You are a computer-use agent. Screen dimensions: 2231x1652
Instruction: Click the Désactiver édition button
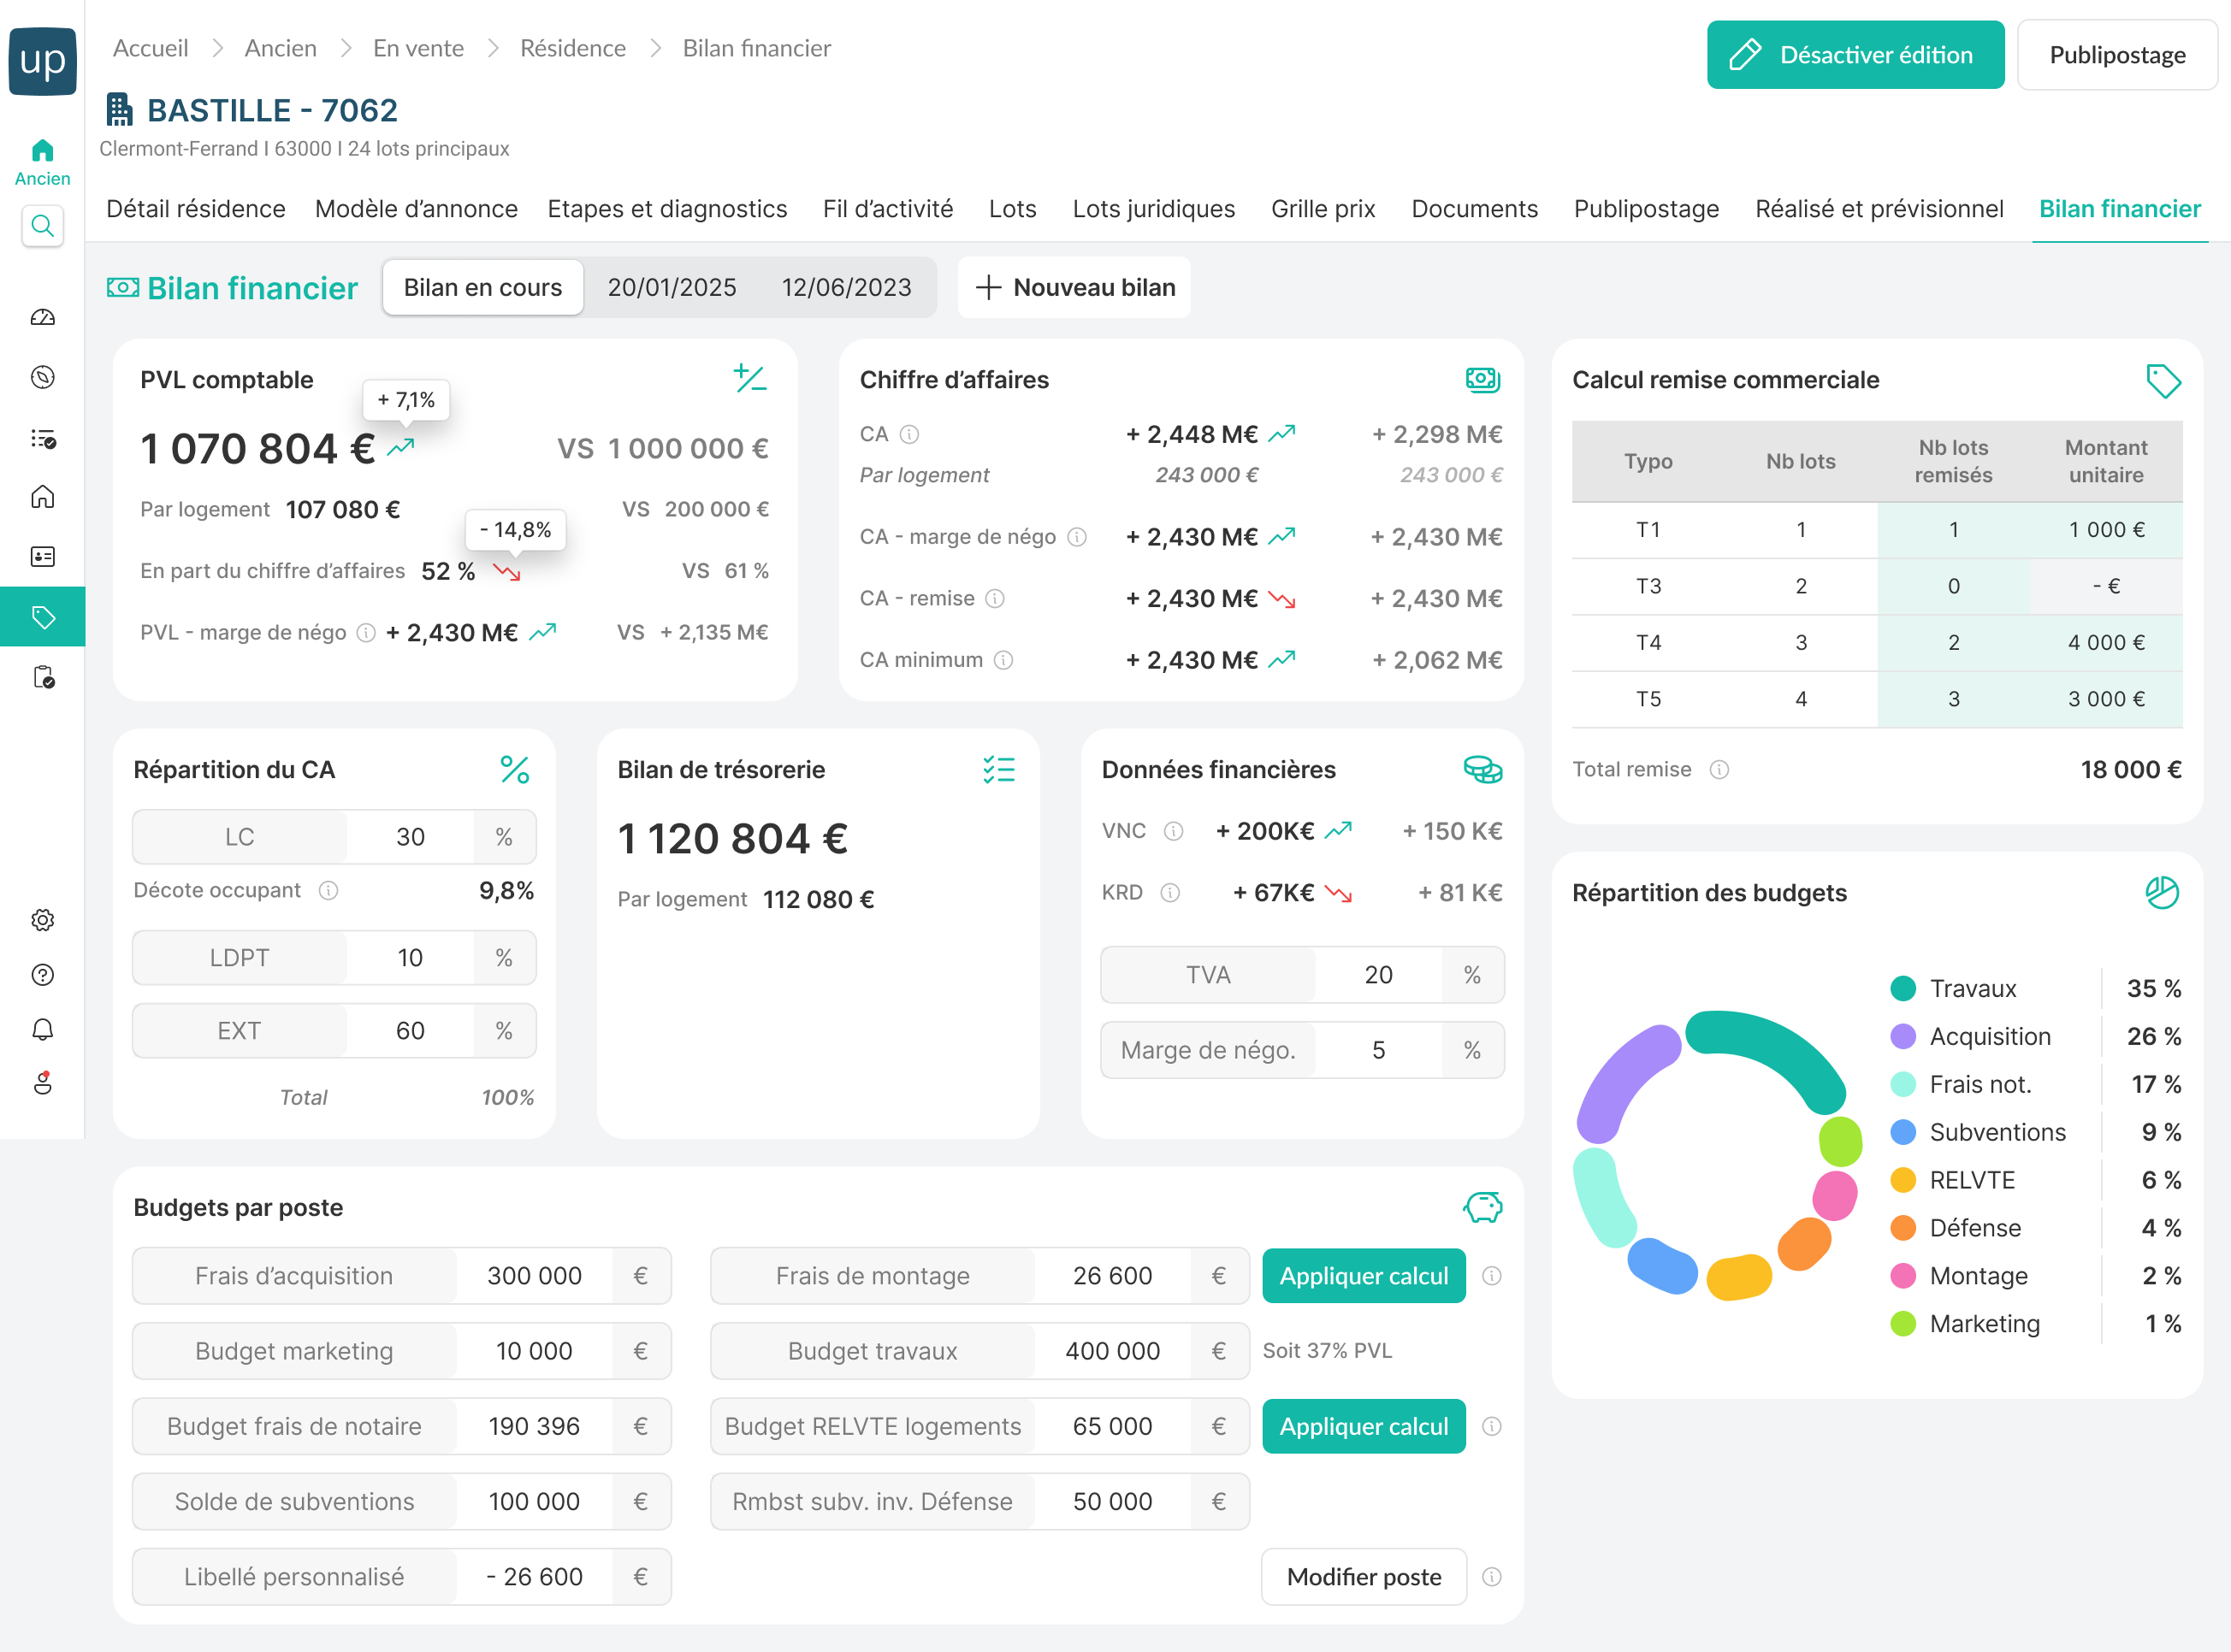1855,55
